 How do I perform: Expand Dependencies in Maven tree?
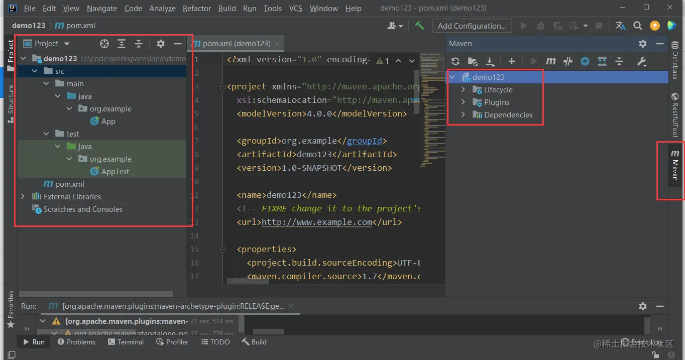tap(463, 115)
